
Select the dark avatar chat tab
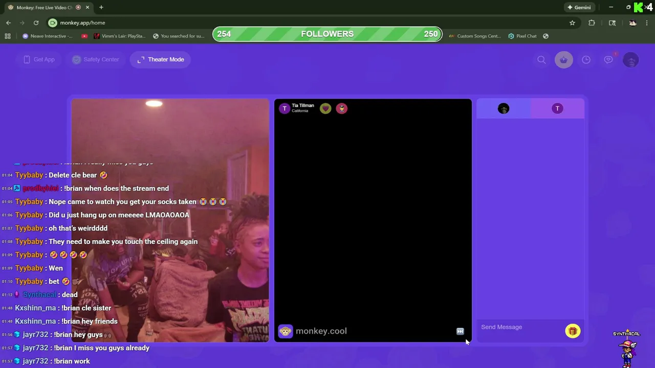[504, 108]
